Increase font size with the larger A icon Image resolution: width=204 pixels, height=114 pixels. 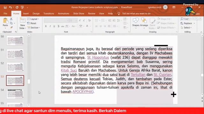click(80, 20)
